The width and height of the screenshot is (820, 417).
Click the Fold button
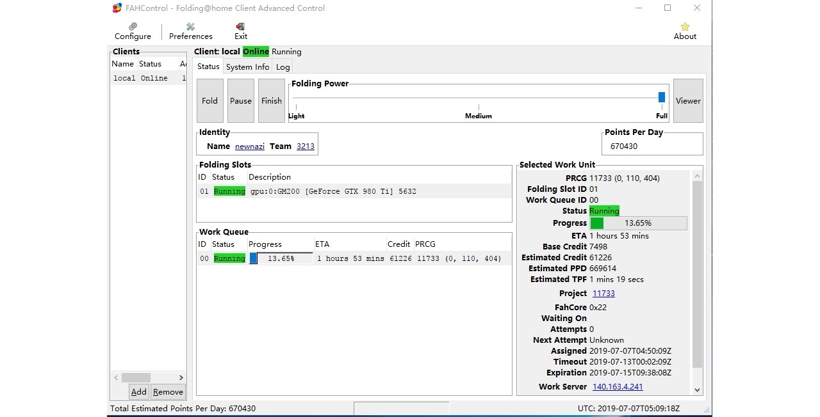click(209, 100)
